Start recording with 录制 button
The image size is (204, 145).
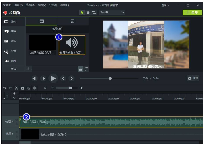pyautogui.click(x=12, y=13)
